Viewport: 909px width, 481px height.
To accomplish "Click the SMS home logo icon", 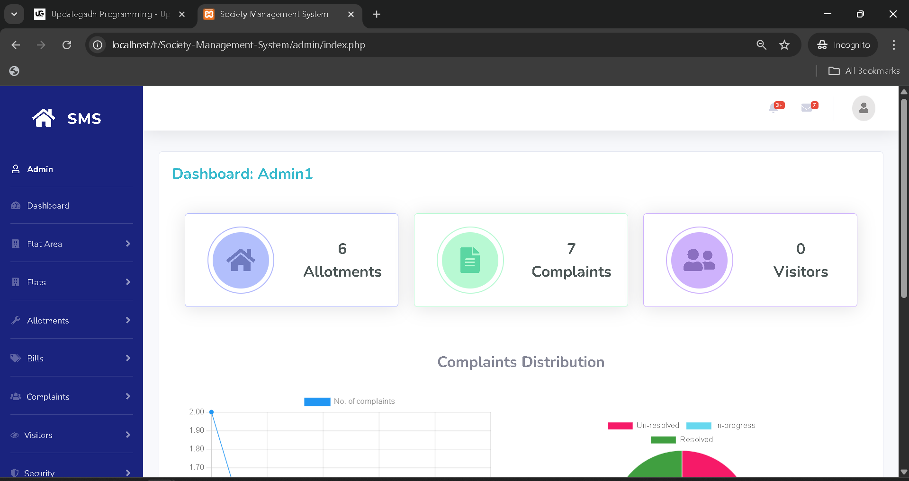I will point(44,118).
